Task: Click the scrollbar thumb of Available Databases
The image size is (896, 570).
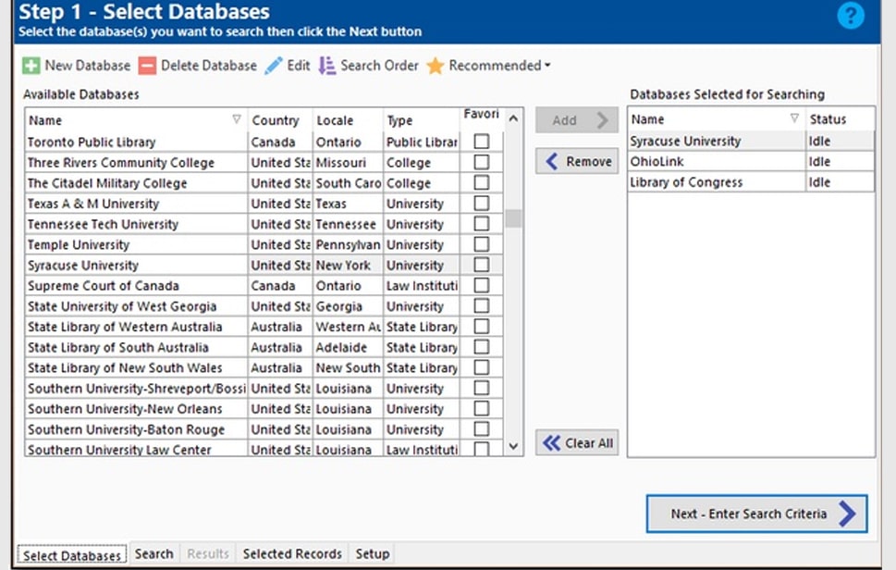Action: 513,218
